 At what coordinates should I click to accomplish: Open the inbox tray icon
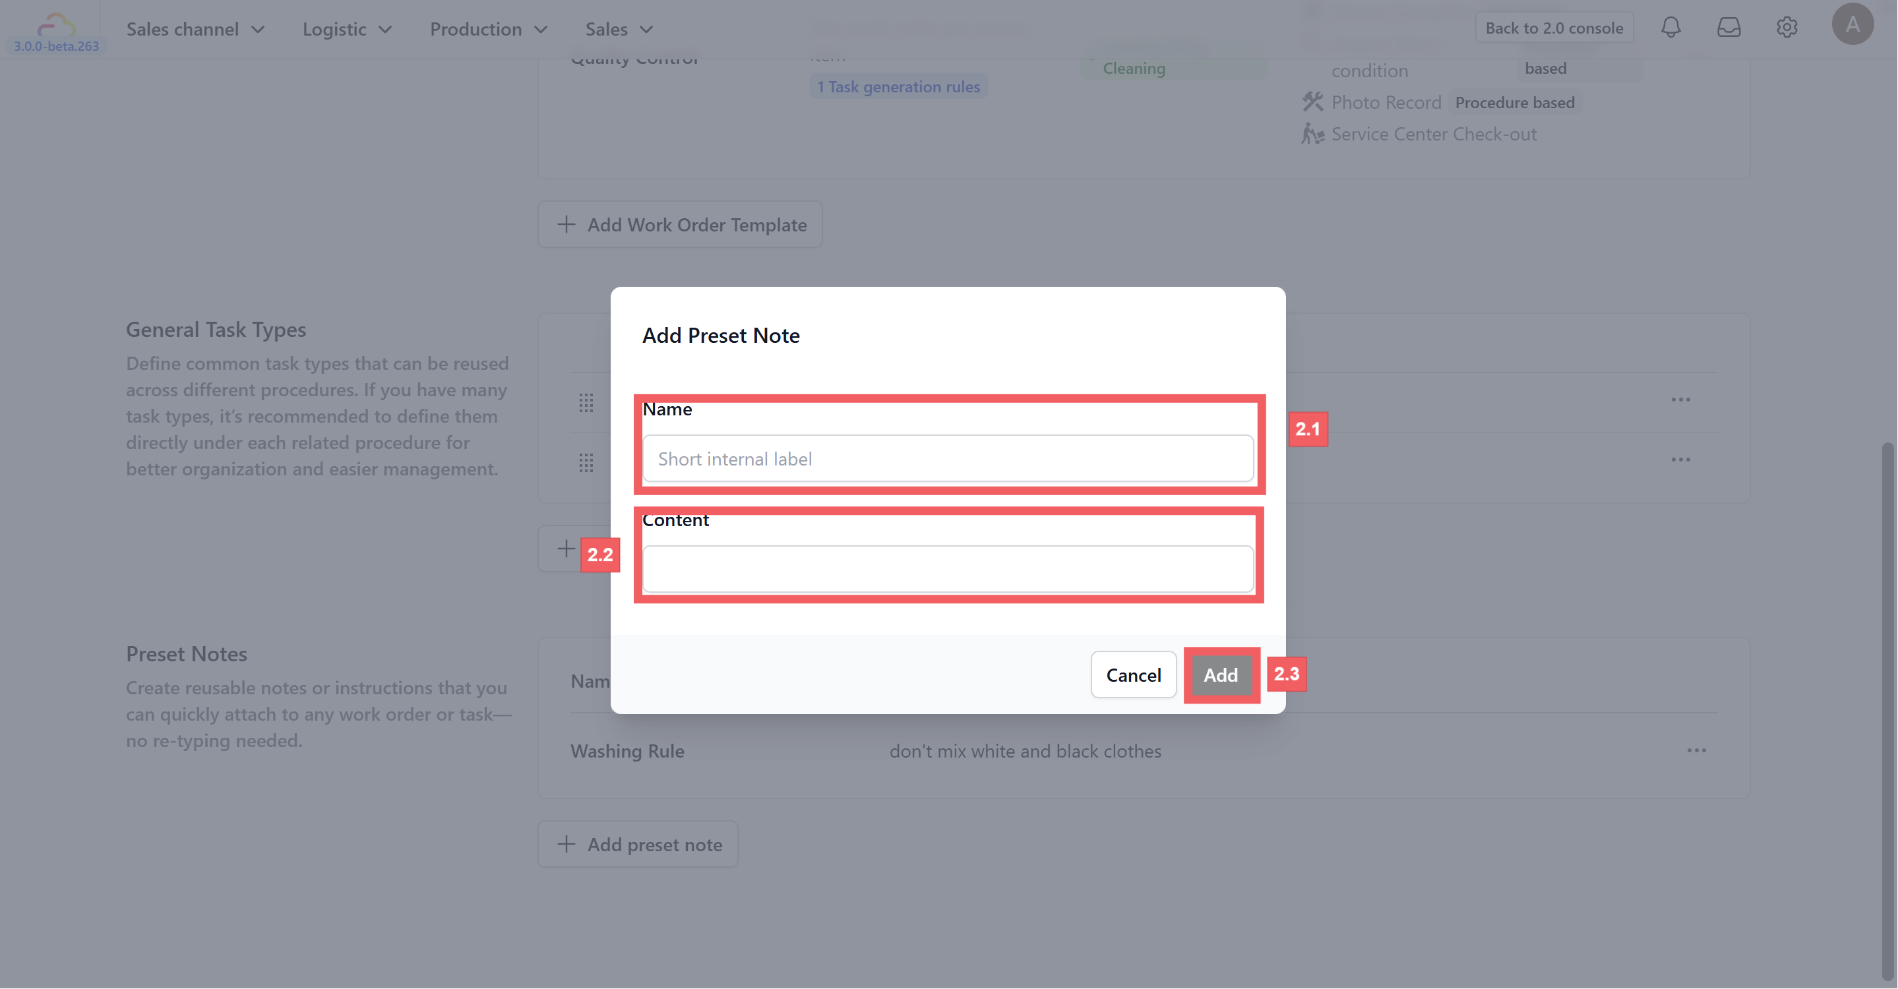click(1729, 28)
